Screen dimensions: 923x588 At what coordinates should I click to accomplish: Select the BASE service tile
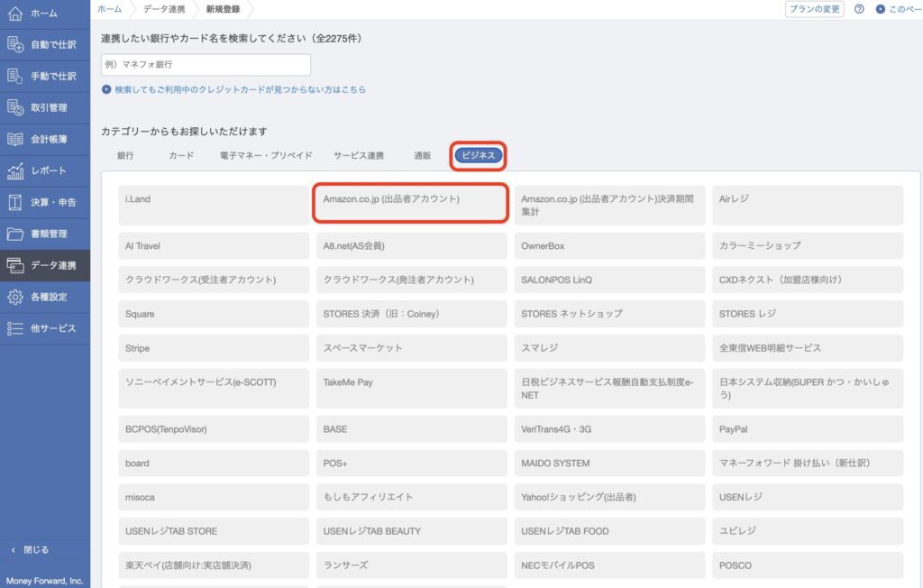[x=411, y=429]
